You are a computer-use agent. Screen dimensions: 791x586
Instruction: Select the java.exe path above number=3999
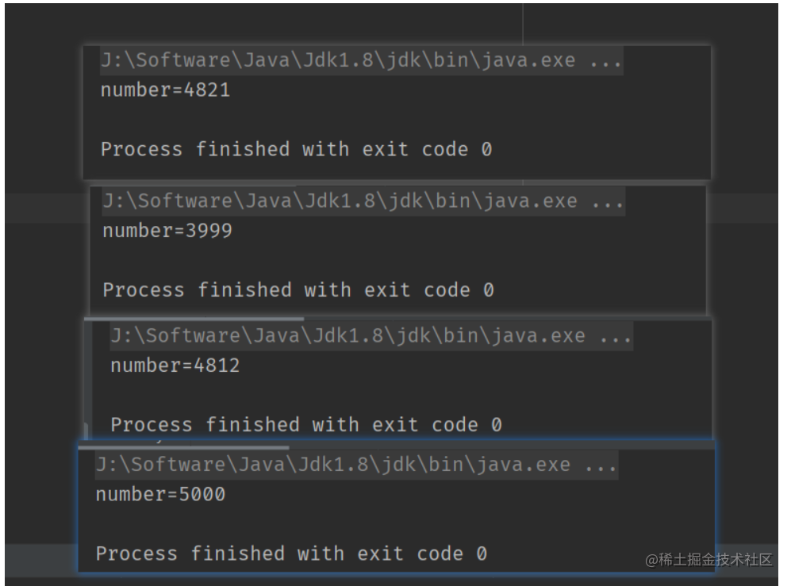click(x=340, y=201)
